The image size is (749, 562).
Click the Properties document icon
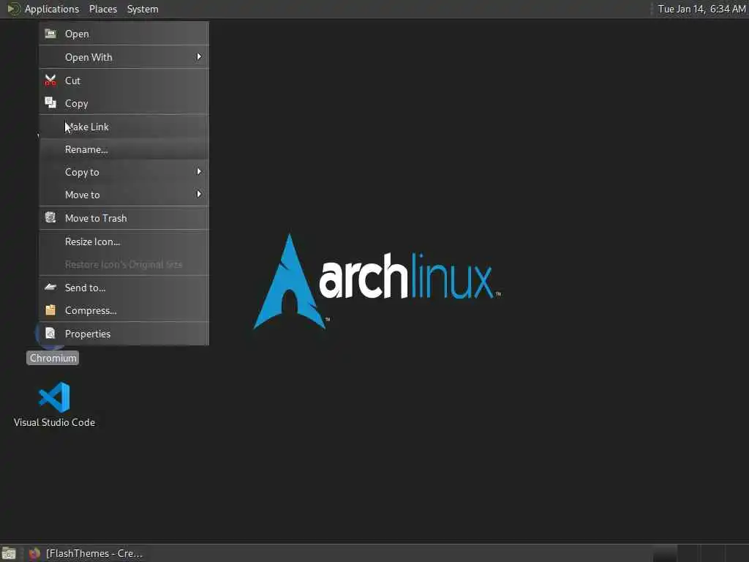pyautogui.click(x=50, y=334)
